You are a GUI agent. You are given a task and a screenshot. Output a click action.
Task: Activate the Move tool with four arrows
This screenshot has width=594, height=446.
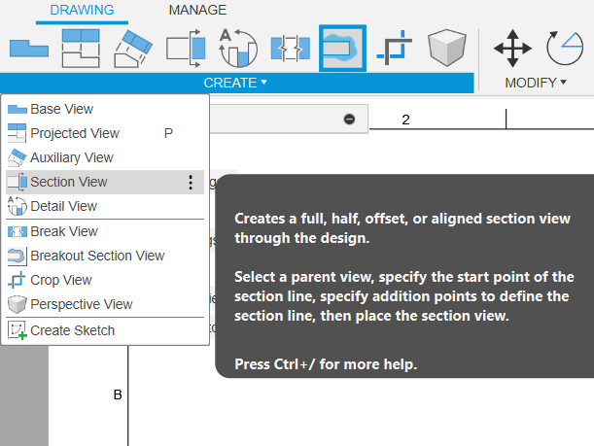(x=512, y=48)
